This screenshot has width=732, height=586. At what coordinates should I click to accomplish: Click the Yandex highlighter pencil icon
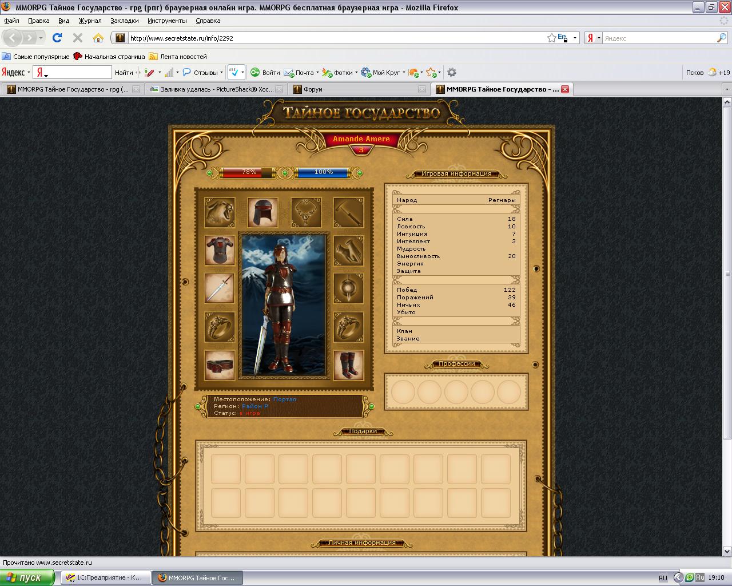[x=149, y=73]
